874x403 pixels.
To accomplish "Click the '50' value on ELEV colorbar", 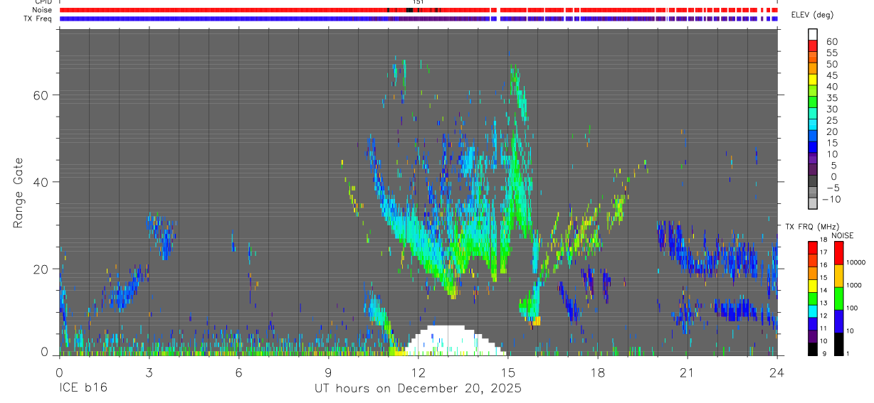I will pyautogui.click(x=831, y=64).
